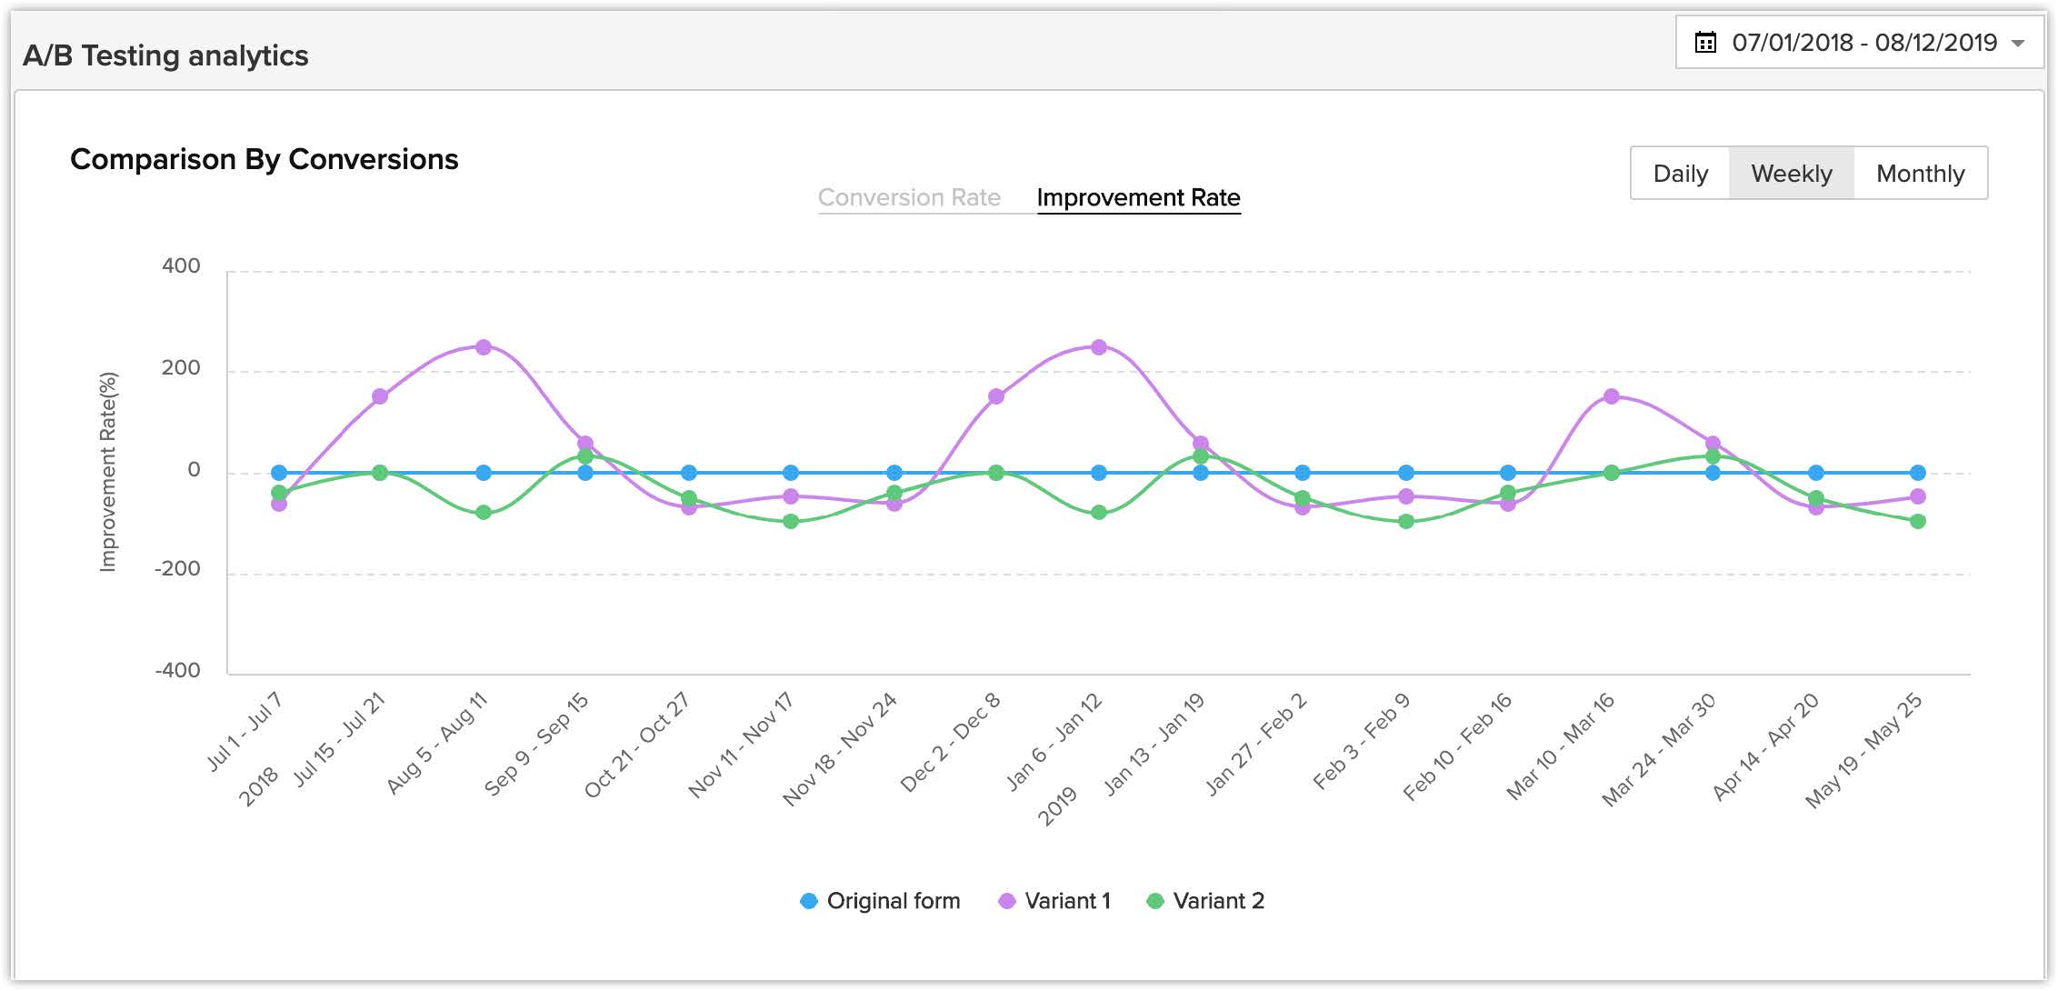Switch to Conversion Rate tab
Viewport: 2058px width, 991px height.
(908, 197)
